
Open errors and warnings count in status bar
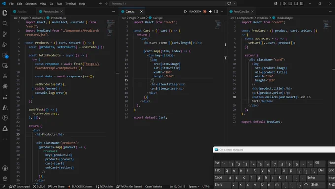[x=39, y=187]
